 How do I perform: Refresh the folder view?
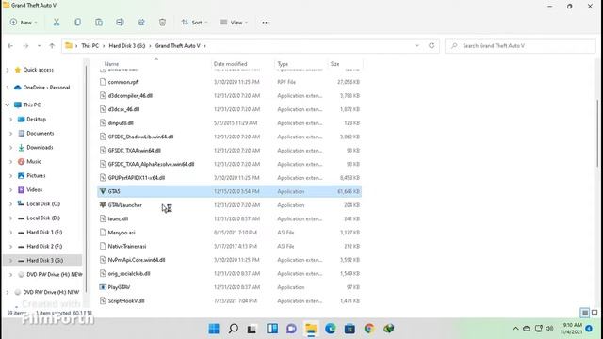432,45
